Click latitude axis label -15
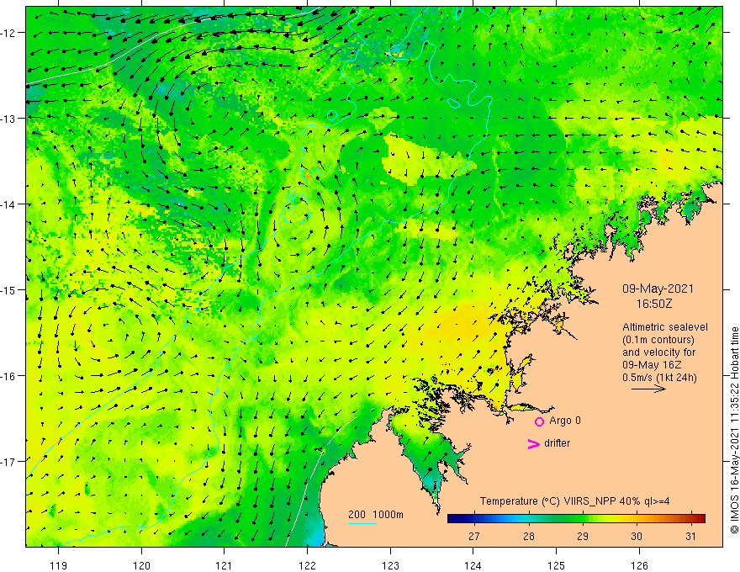Viewport: 740px width, 572px height. coord(8,289)
